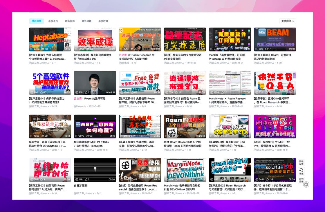Open title 【白嫖】如何免费使用 Roam Research

click(x=138, y=187)
